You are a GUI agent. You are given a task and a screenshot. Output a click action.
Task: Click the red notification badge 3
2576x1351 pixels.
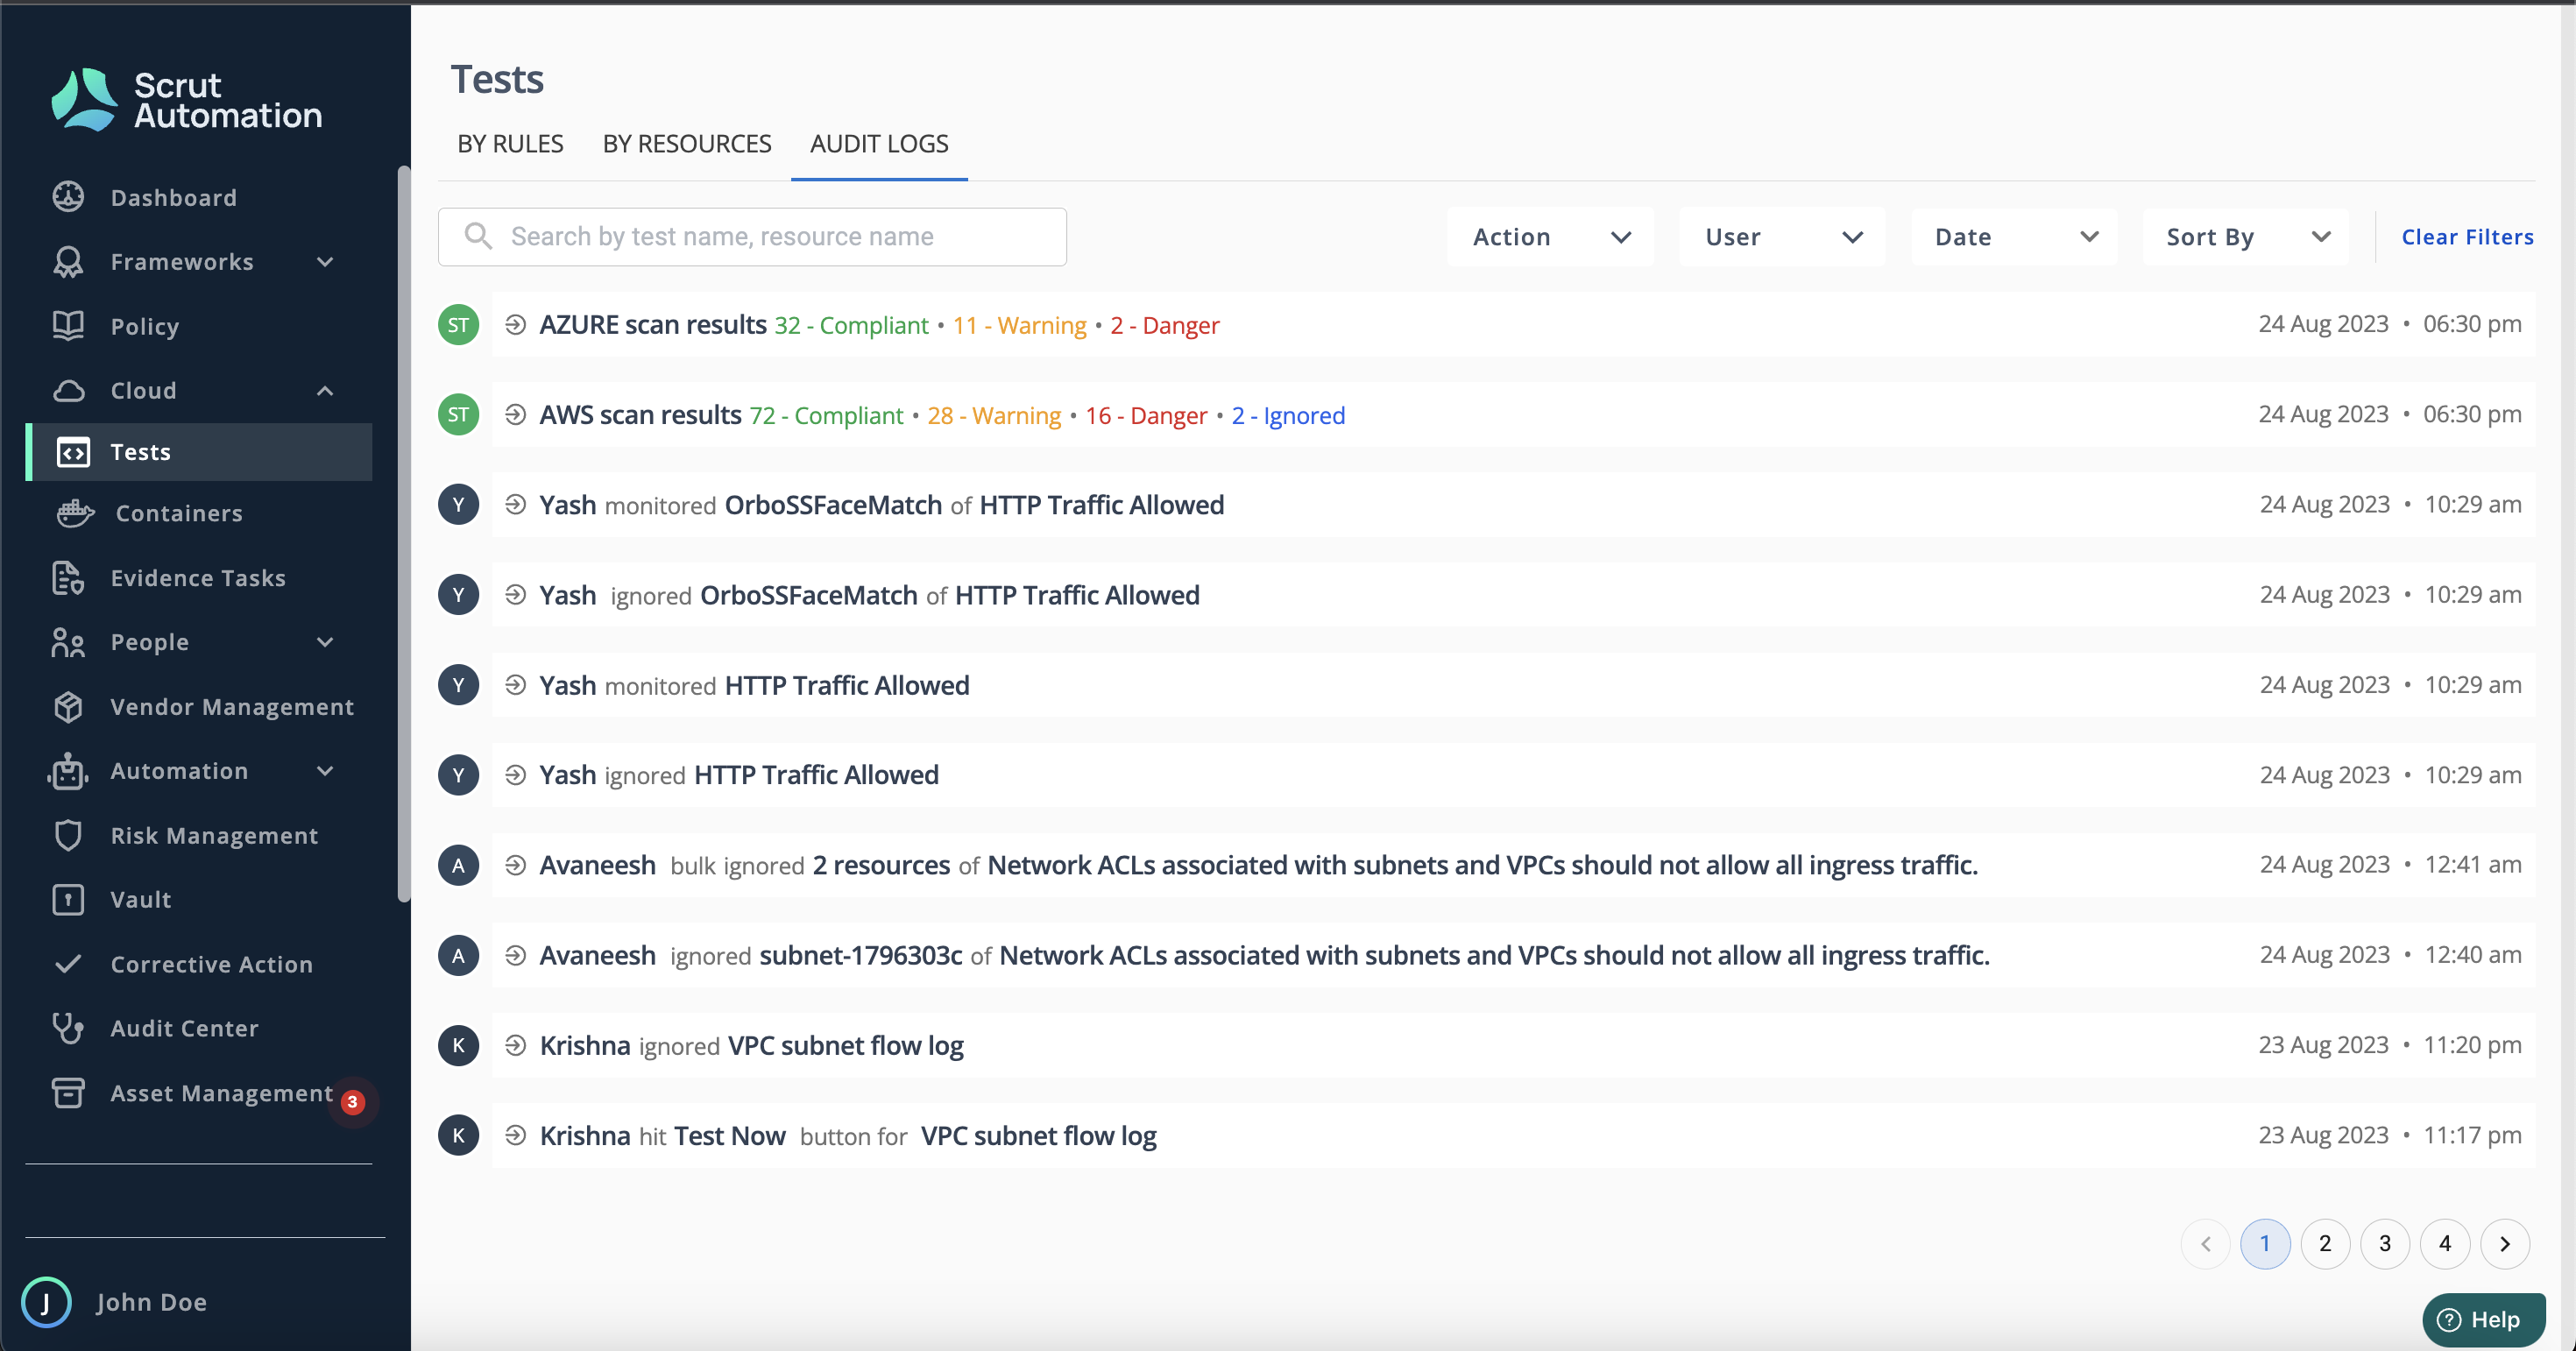tap(352, 1101)
